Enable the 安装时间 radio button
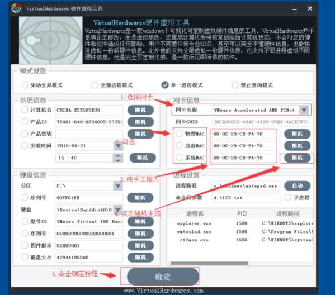The height and width of the screenshot is (295, 335). [x=25, y=146]
